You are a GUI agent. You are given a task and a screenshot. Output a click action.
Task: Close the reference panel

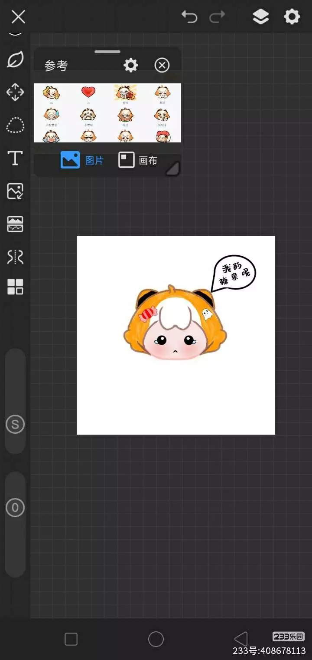162,66
